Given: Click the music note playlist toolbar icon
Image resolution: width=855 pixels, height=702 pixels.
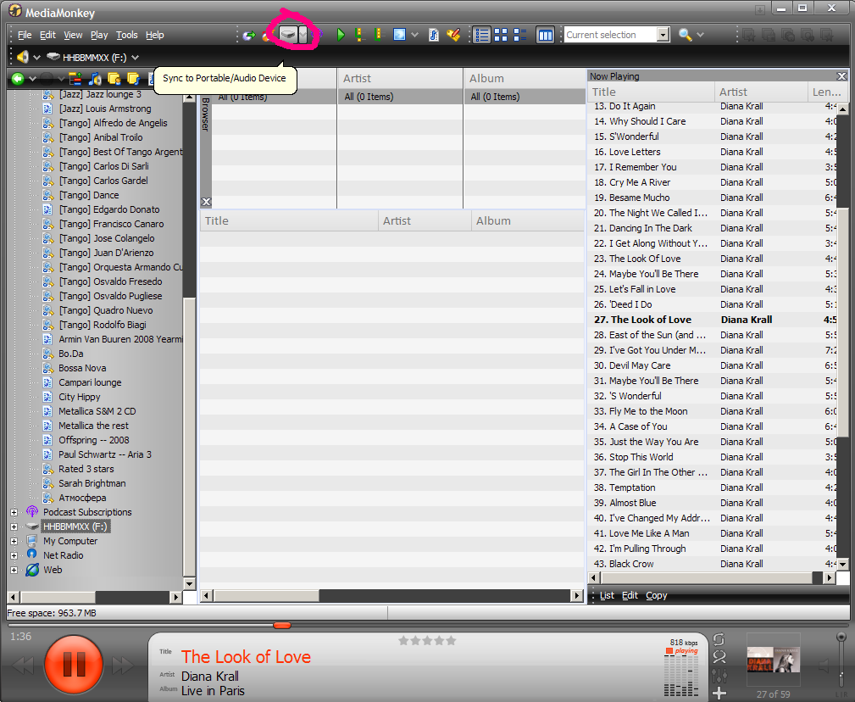Looking at the screenshot, I should click(95, 79).
